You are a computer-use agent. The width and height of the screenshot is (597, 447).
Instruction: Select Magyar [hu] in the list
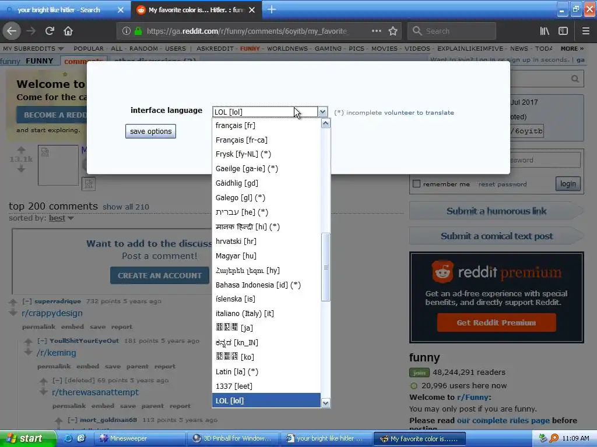click(266, 256)
